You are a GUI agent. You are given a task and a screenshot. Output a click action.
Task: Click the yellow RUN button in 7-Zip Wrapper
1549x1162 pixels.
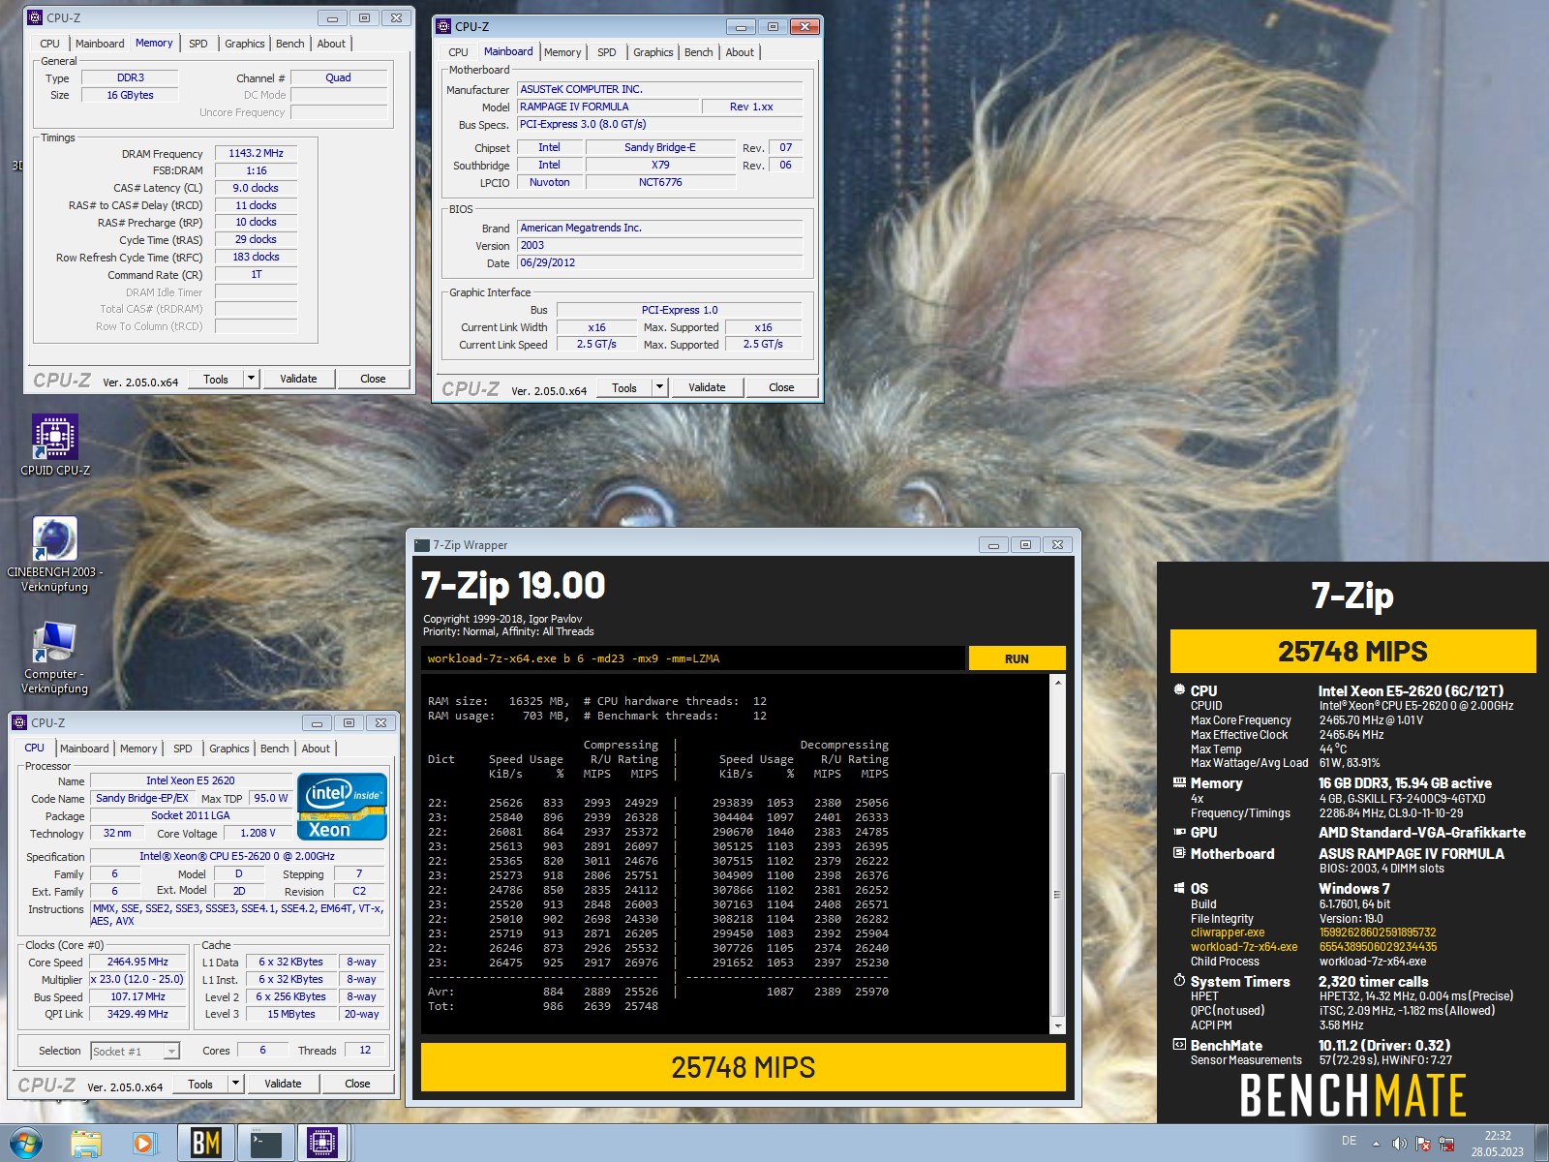pos(1017,658)
